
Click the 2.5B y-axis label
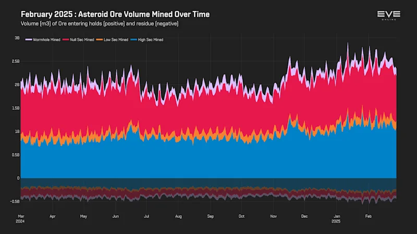[x=16, y=61]
